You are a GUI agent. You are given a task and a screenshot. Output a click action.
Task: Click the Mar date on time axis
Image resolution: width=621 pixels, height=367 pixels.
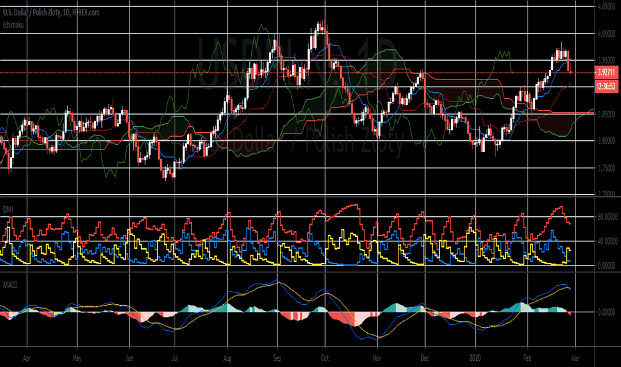pyautogui.click(x=575, y=358)
